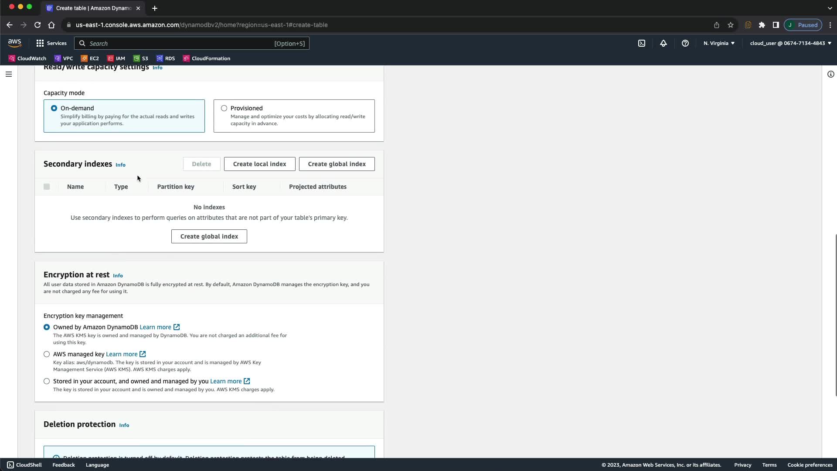Open Info link beside Secondary indexes

tap(120, 165)
